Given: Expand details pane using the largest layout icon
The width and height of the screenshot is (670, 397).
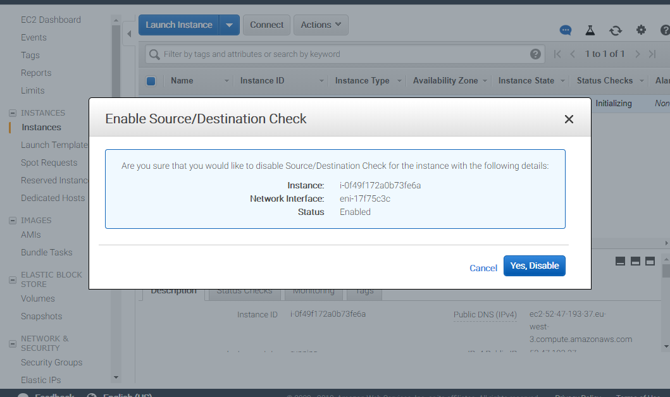Looking at the screenshot, I should coord(650,260).
